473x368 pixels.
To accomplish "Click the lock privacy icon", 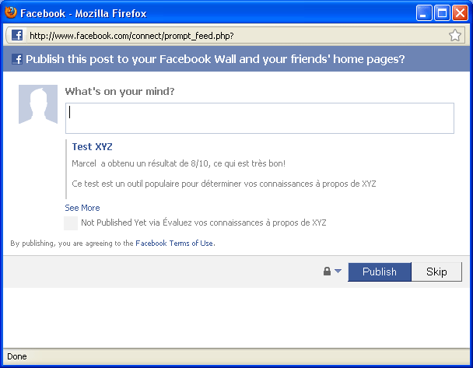I will 327,272.
